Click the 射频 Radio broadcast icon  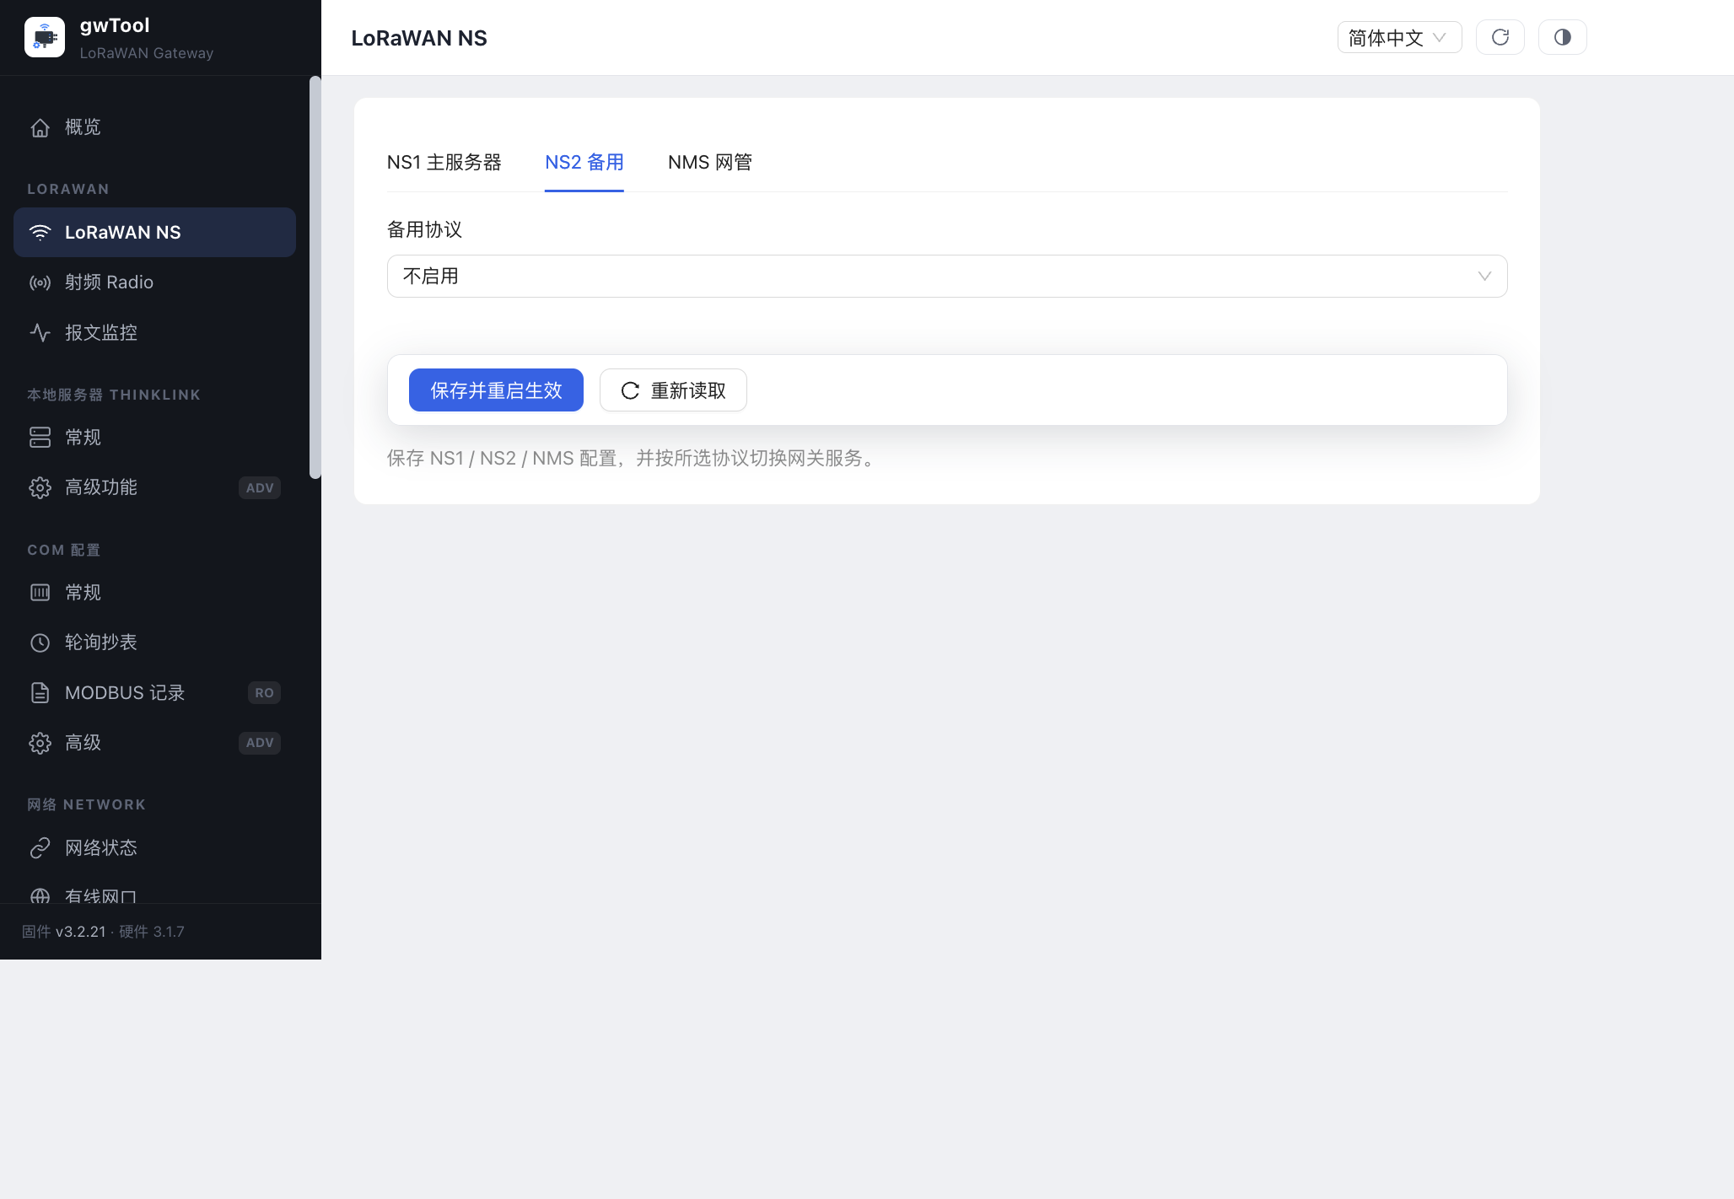(40, 282)
